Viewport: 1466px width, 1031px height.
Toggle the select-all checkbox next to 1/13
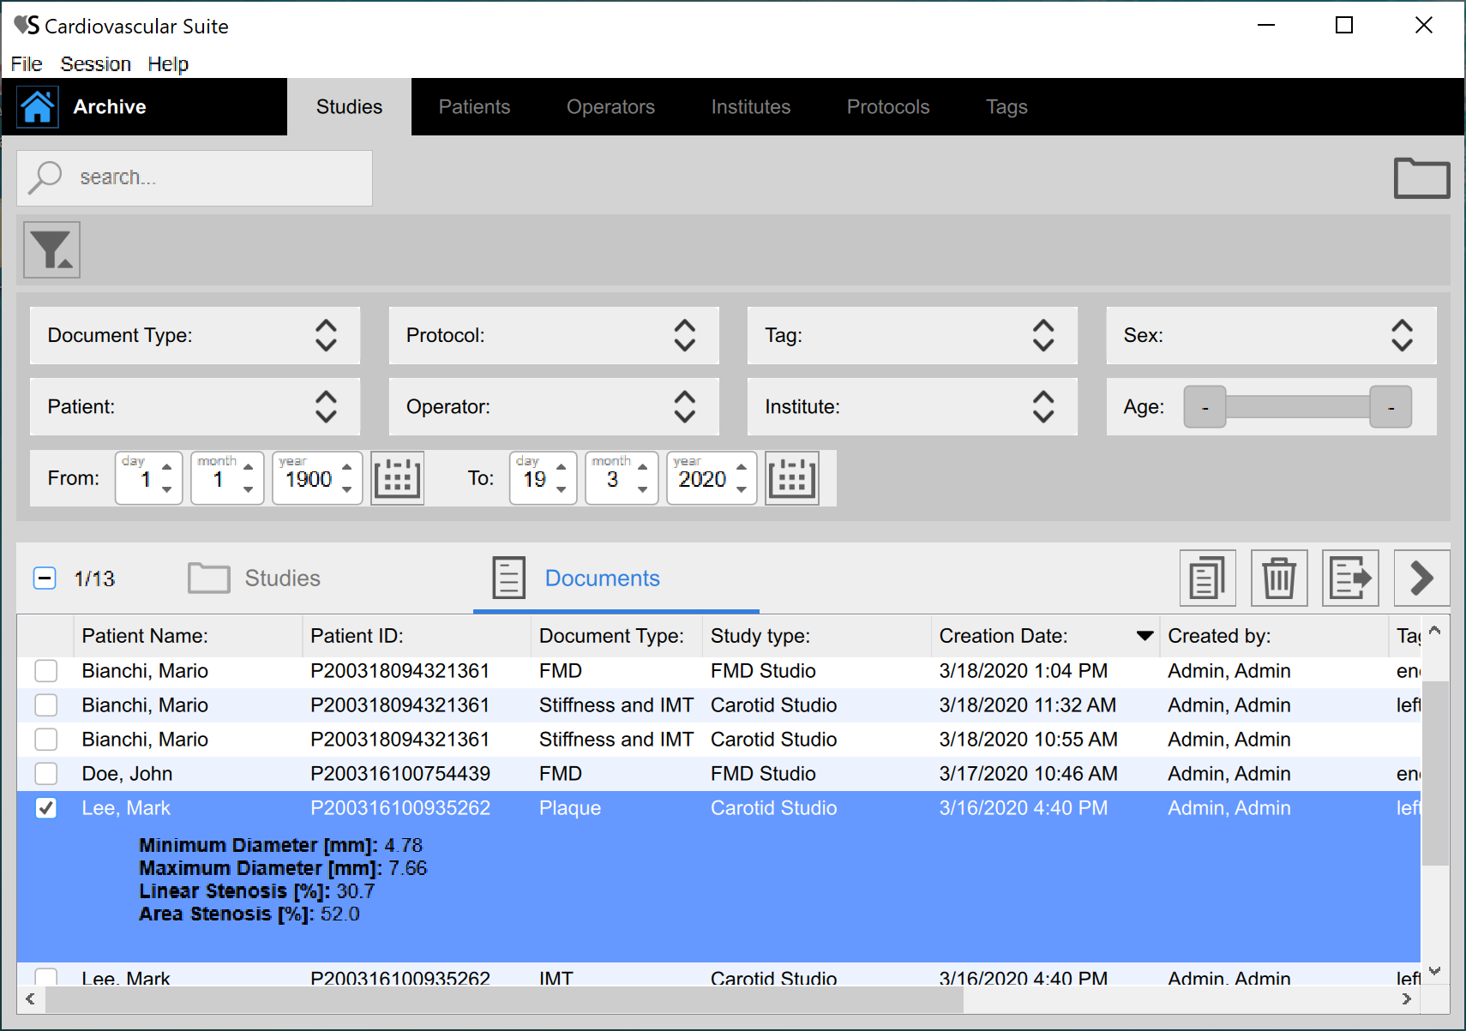point(45,578)
